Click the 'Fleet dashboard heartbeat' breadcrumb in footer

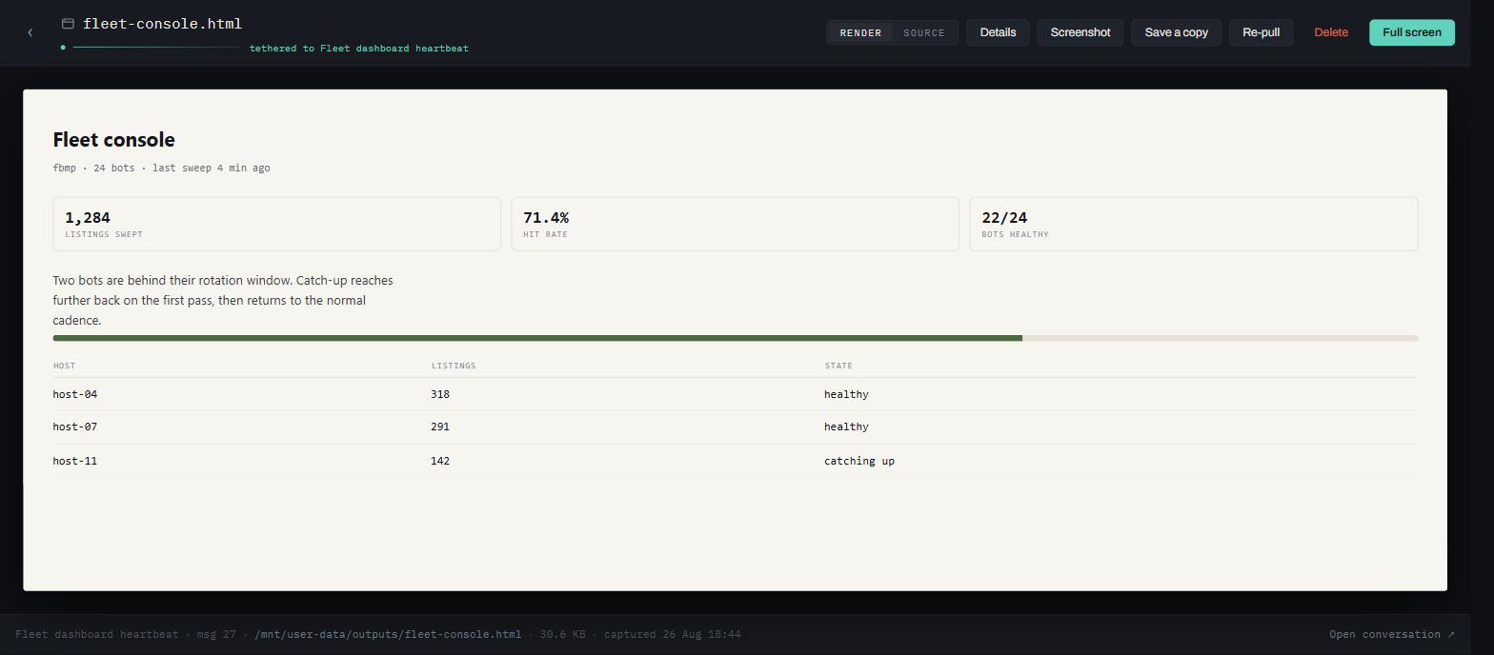97,634
